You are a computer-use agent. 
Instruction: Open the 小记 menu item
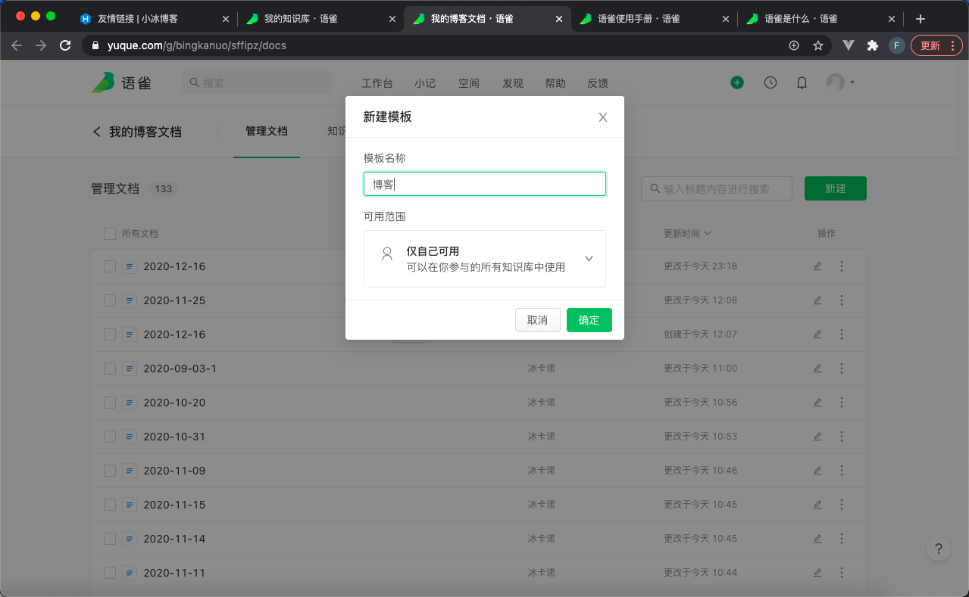coord(425,83)
